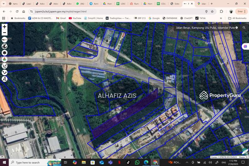Click the globe basemap icon

tap(4, 46)
